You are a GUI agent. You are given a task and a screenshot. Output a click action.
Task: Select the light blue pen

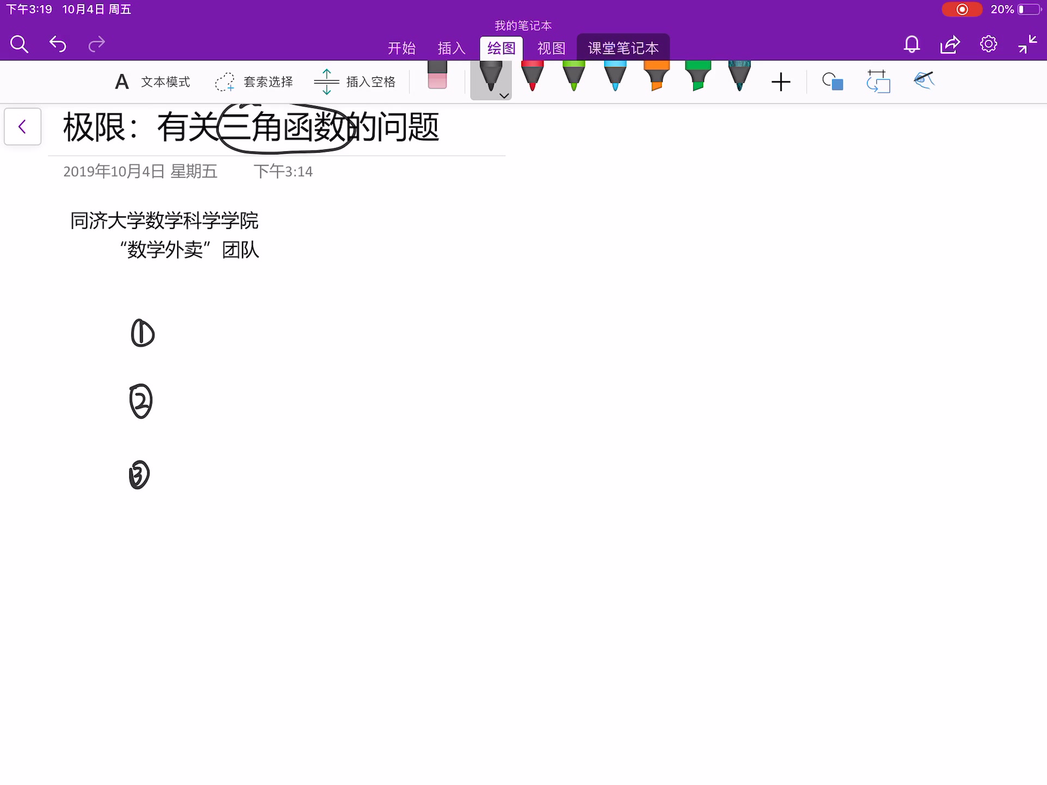pos(615,76)
